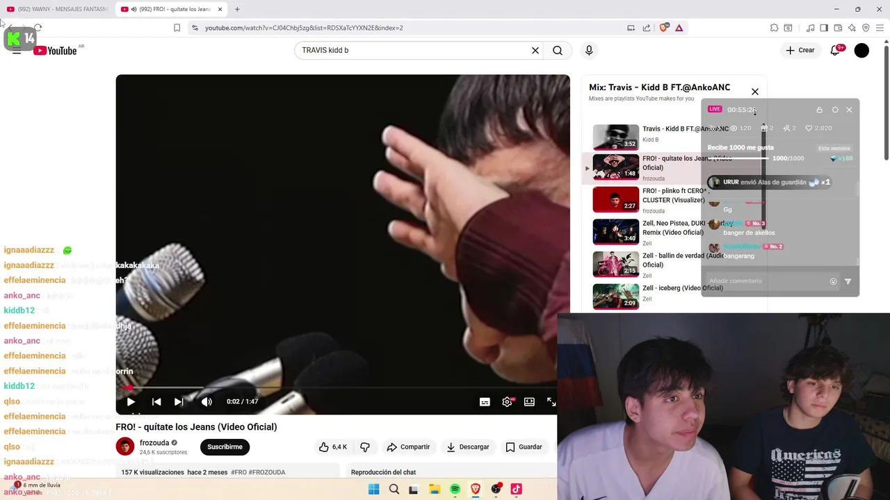
Task: Save video with Guardar button
Action: coord(524,447)
